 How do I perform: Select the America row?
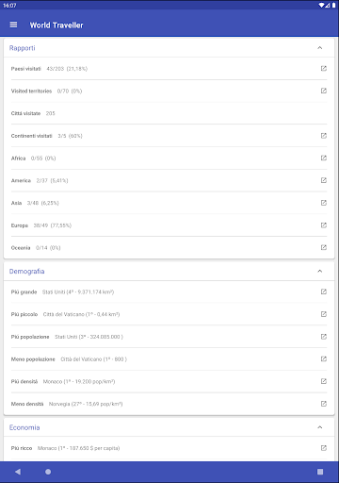pyautogui.click(x=169, y=180)
